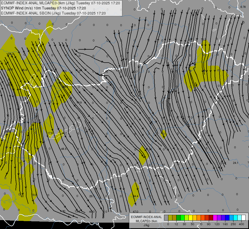Click the legend label '30'

pyautogui.click(x=184, y=224)
